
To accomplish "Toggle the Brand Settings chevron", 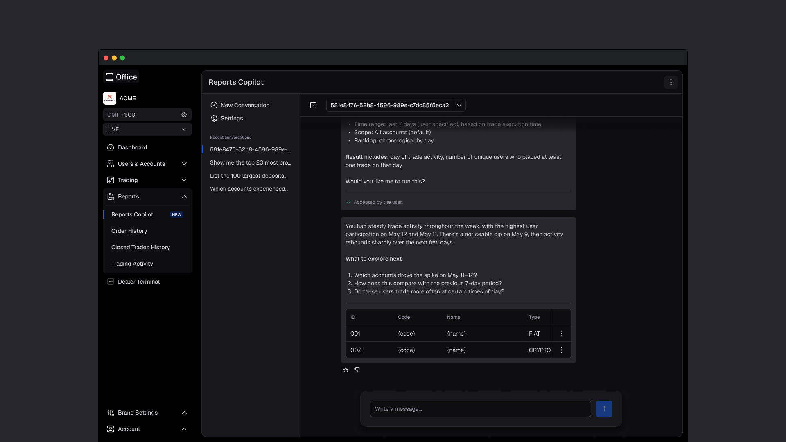I will pos(184,413).
